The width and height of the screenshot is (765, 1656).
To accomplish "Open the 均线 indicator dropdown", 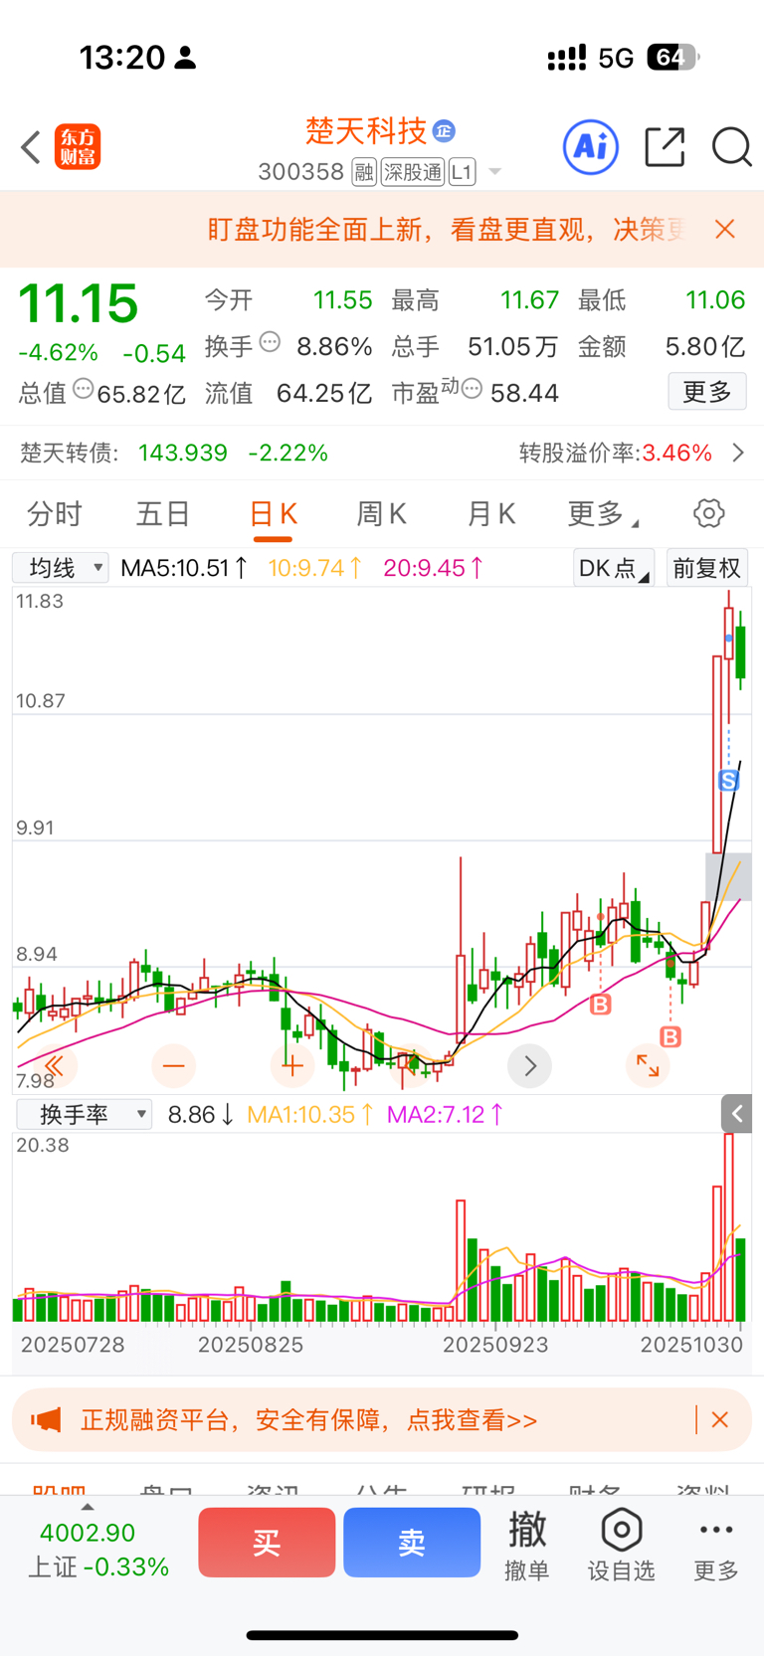I will [x=60, y=568].
